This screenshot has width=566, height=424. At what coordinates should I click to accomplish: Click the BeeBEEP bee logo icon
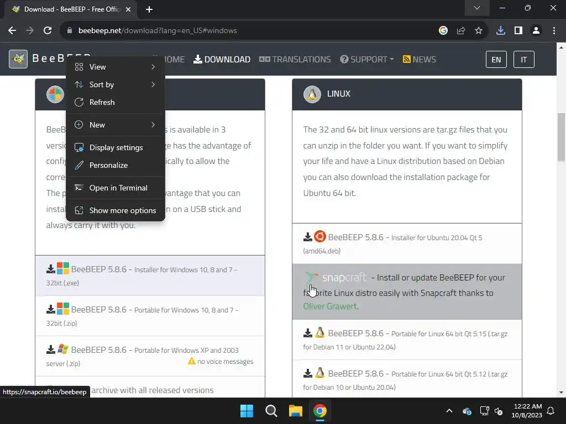pyautogui.click(x=18, y=59)
